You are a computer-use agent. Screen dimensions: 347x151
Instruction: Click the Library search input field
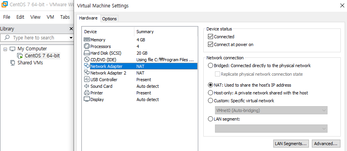(x=37, y=38)
